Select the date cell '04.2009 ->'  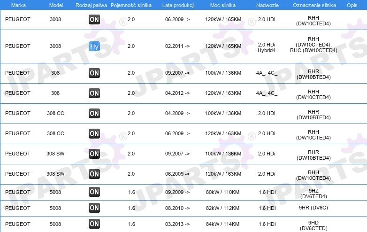click(177, 113)
